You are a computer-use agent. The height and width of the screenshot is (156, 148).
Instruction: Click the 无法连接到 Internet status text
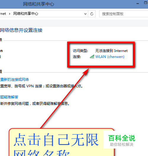[111, 51]
